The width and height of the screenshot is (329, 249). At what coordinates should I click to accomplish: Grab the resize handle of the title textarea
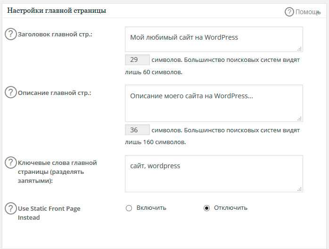pyautogui.click(x=300, y=49)
